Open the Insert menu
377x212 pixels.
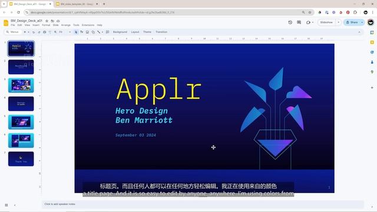tap(36, 25)
